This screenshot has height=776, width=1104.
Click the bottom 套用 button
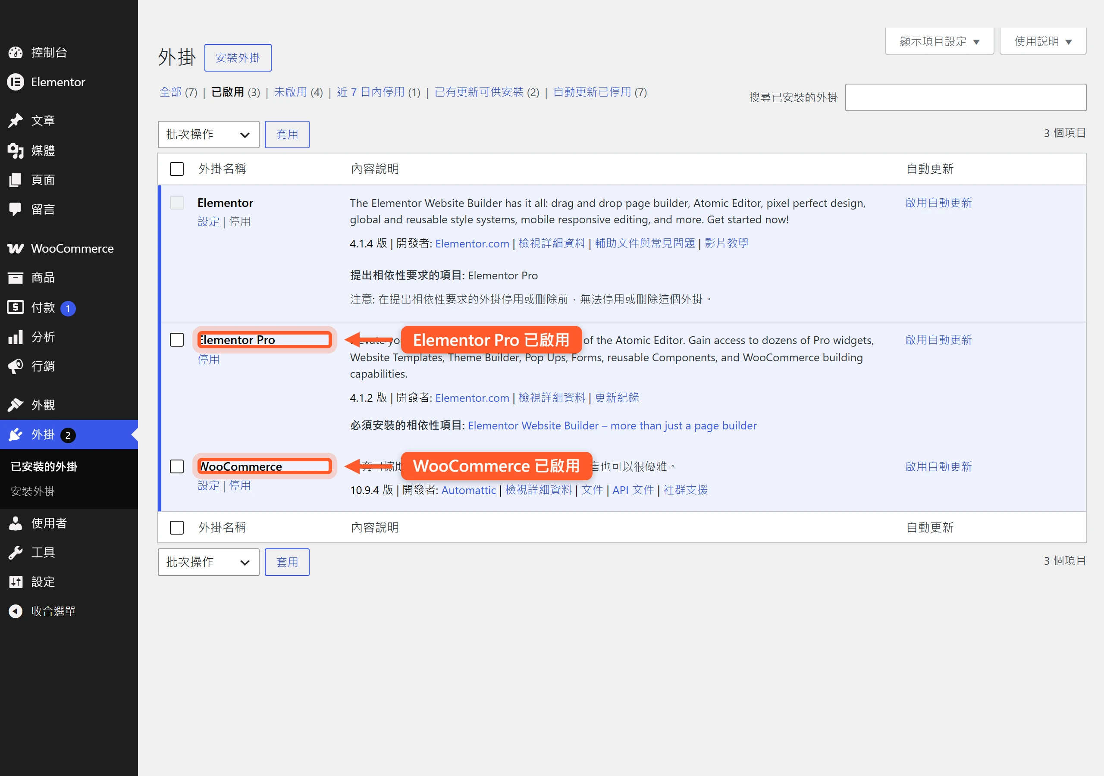(287, 562)
